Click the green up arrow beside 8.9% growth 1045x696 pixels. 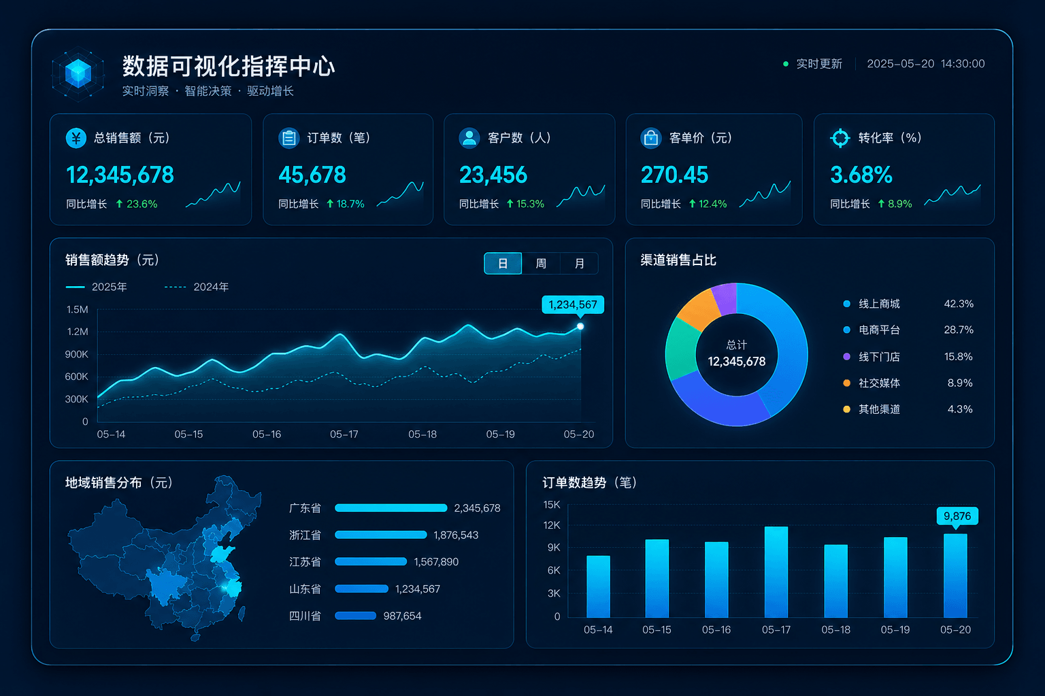(x=881, y=204)
